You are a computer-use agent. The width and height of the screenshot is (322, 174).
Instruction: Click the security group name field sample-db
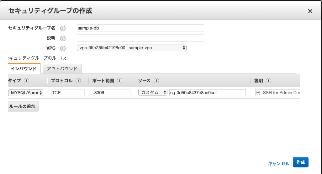coord(140,28)
